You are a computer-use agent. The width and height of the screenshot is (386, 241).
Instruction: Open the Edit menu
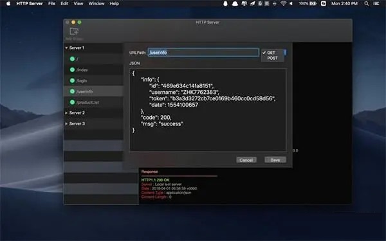(64, 4)
